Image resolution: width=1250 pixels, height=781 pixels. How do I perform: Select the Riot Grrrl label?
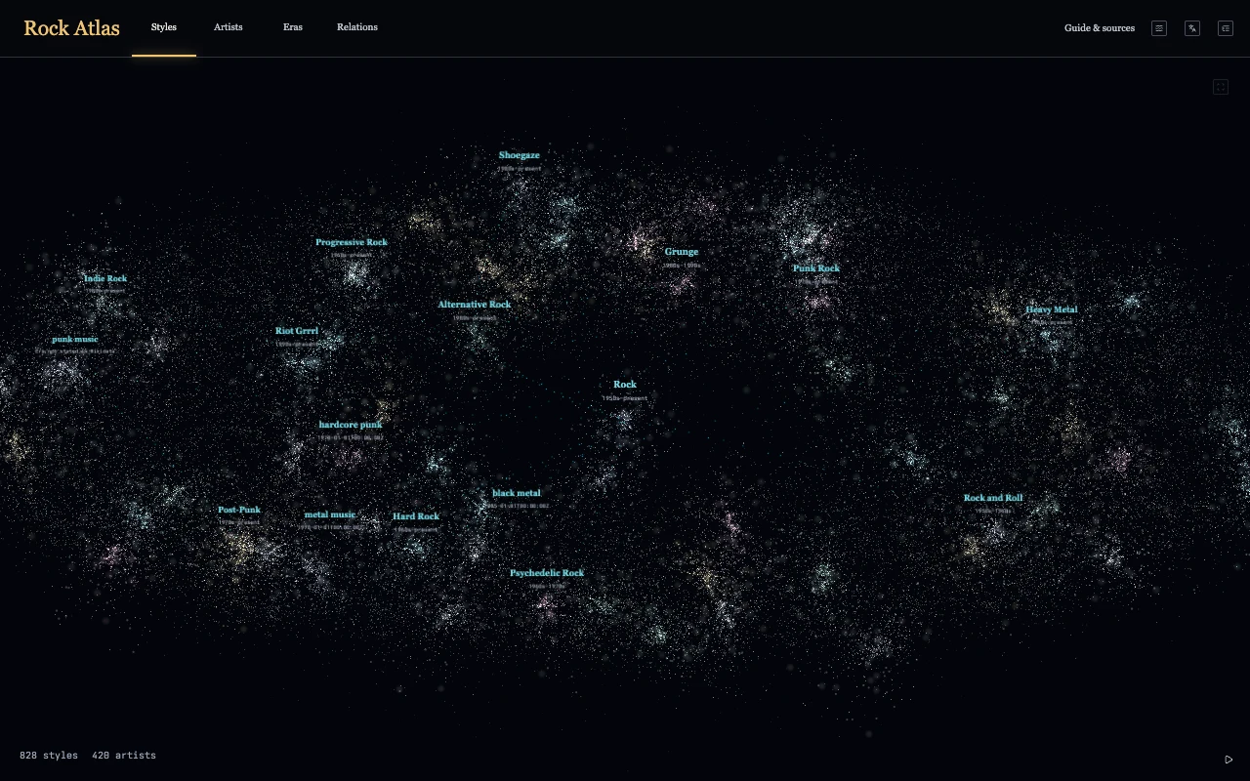click(297, 331)
